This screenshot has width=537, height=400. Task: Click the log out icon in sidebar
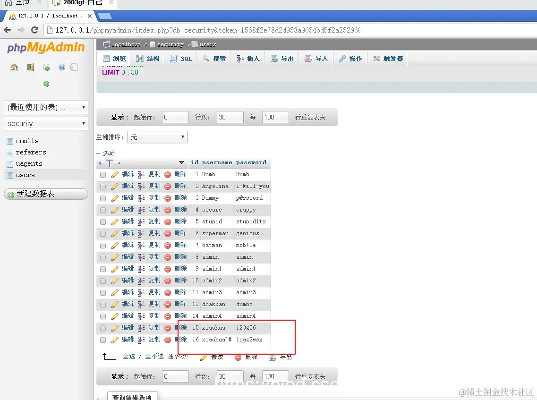31,67
